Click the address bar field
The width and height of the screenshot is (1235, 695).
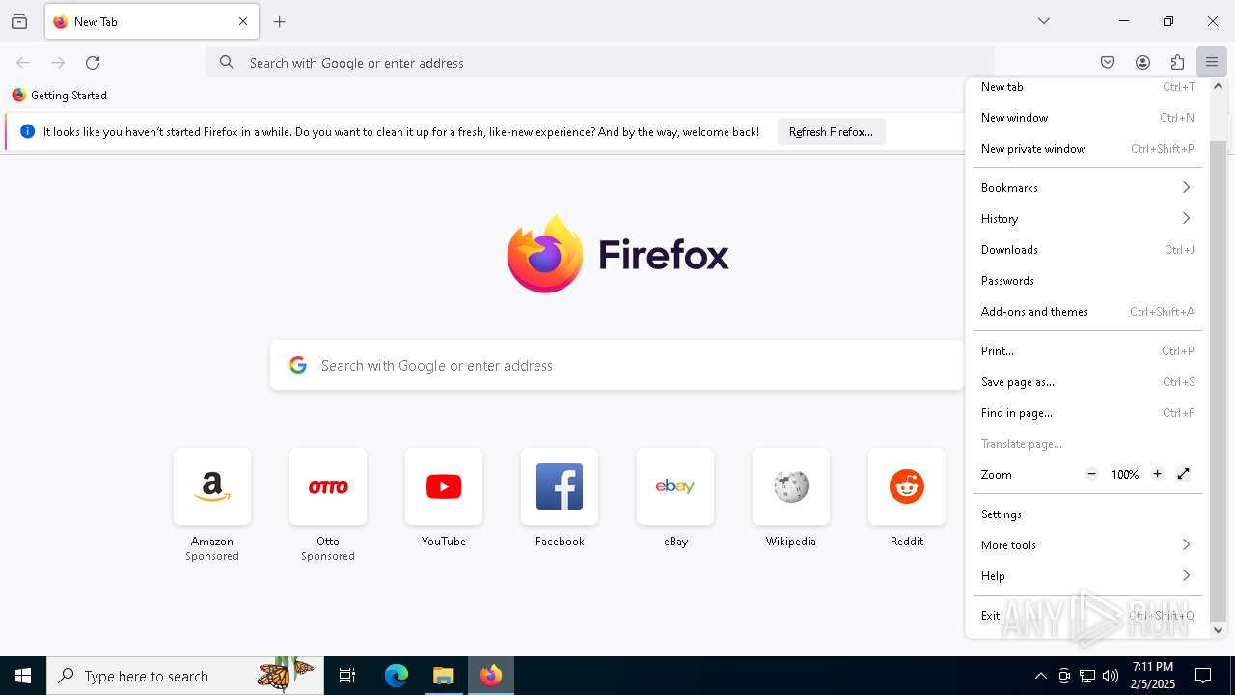click(x=600, y=63)
